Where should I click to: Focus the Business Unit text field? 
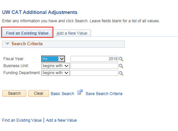[94, 66]
